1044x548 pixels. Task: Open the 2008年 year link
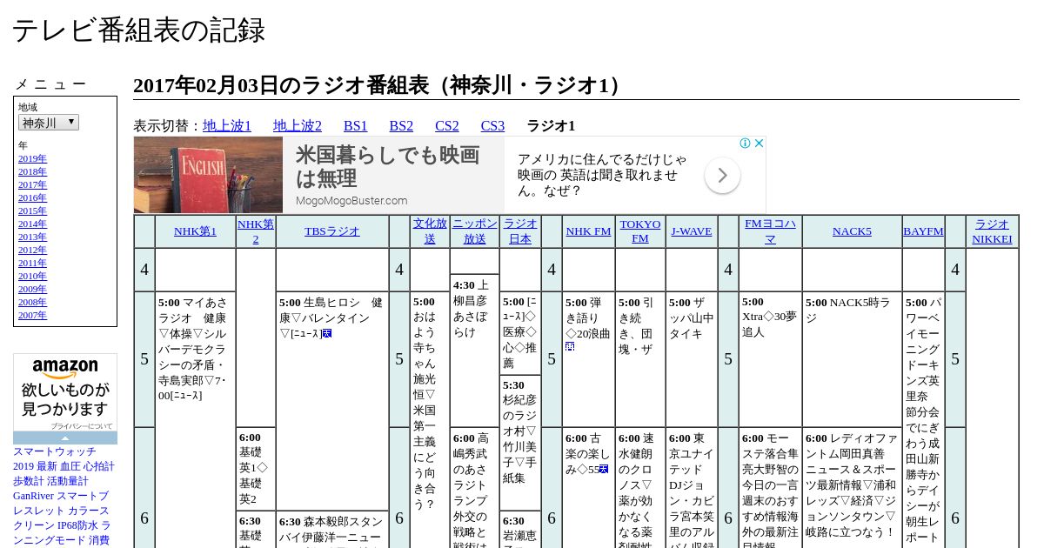coord(32,302)
